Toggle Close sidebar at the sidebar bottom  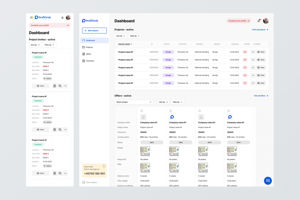[90, 182]
